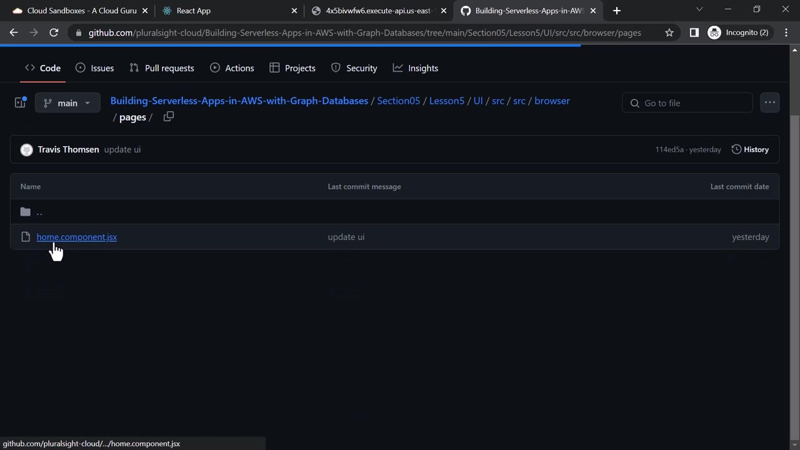This screenshot has width=800, height=450.
Task: Click the Last commit message column header
Action: 364,186
